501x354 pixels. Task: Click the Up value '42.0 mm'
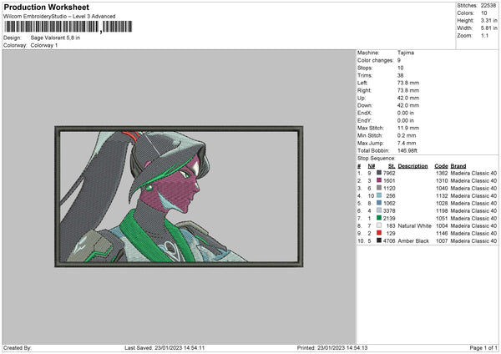408,98
